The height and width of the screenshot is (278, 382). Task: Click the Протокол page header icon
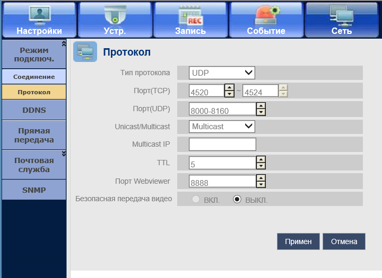(85, 52)
